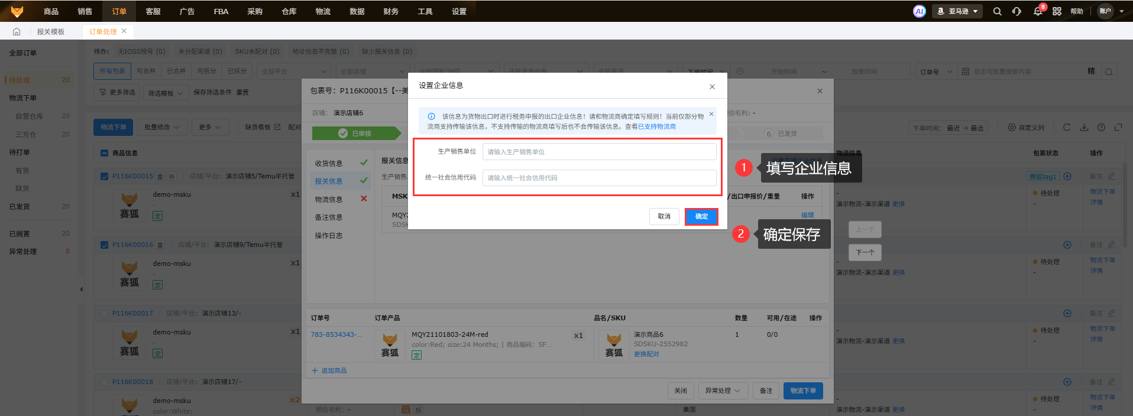
Task: Click the calendar icon in order table footer
Action: tap(406, 409)
